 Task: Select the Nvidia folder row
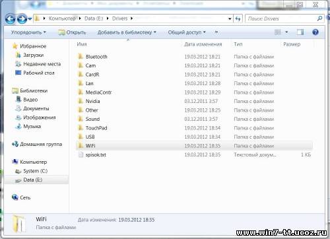click(194, 101)
